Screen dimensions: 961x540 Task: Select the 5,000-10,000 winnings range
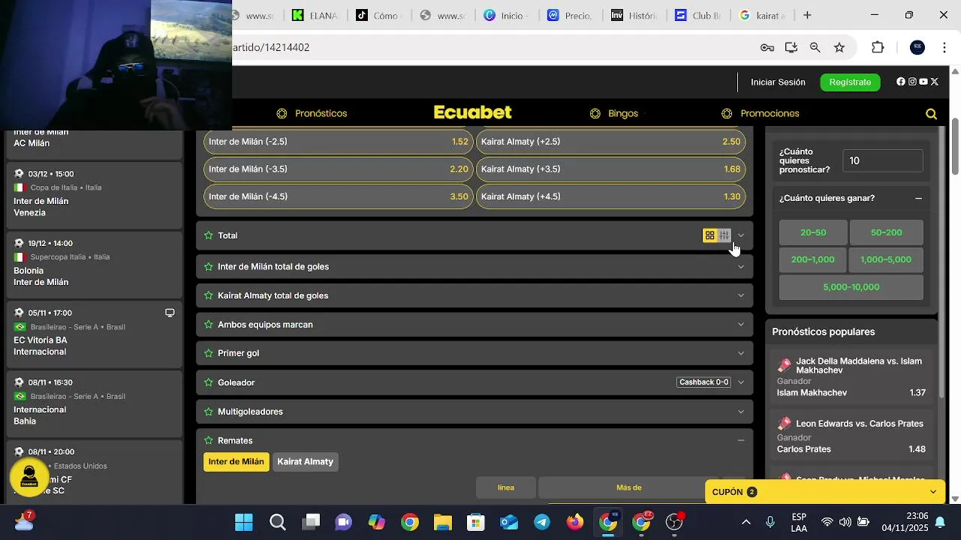(851, 287)
